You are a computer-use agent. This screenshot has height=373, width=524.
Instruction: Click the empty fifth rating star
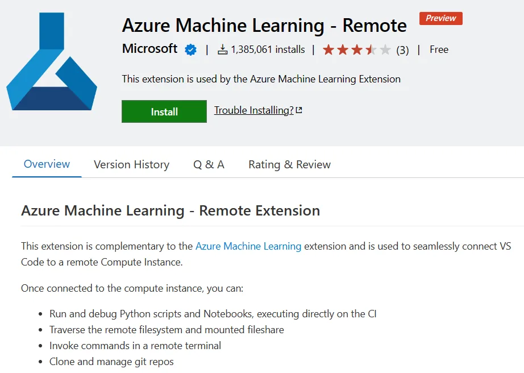click(385, 50)
